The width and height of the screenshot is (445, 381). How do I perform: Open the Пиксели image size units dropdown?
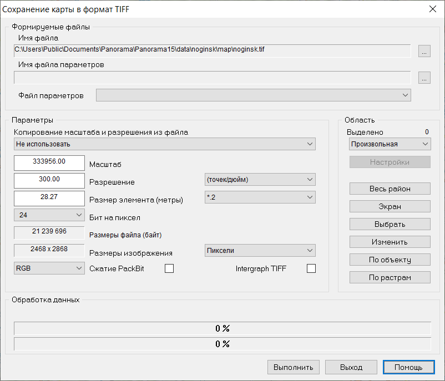[260, 251]
